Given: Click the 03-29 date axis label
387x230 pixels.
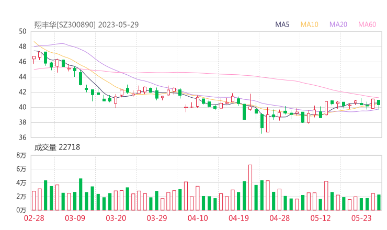Looking at the screenshot, I should [x=157, y=218].
